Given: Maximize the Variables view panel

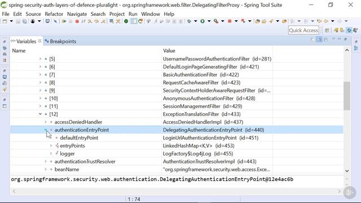Looking at the screenshot, I should (345, 39).
